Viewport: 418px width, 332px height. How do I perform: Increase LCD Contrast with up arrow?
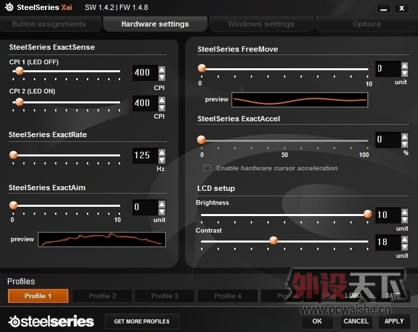point(405,239)
